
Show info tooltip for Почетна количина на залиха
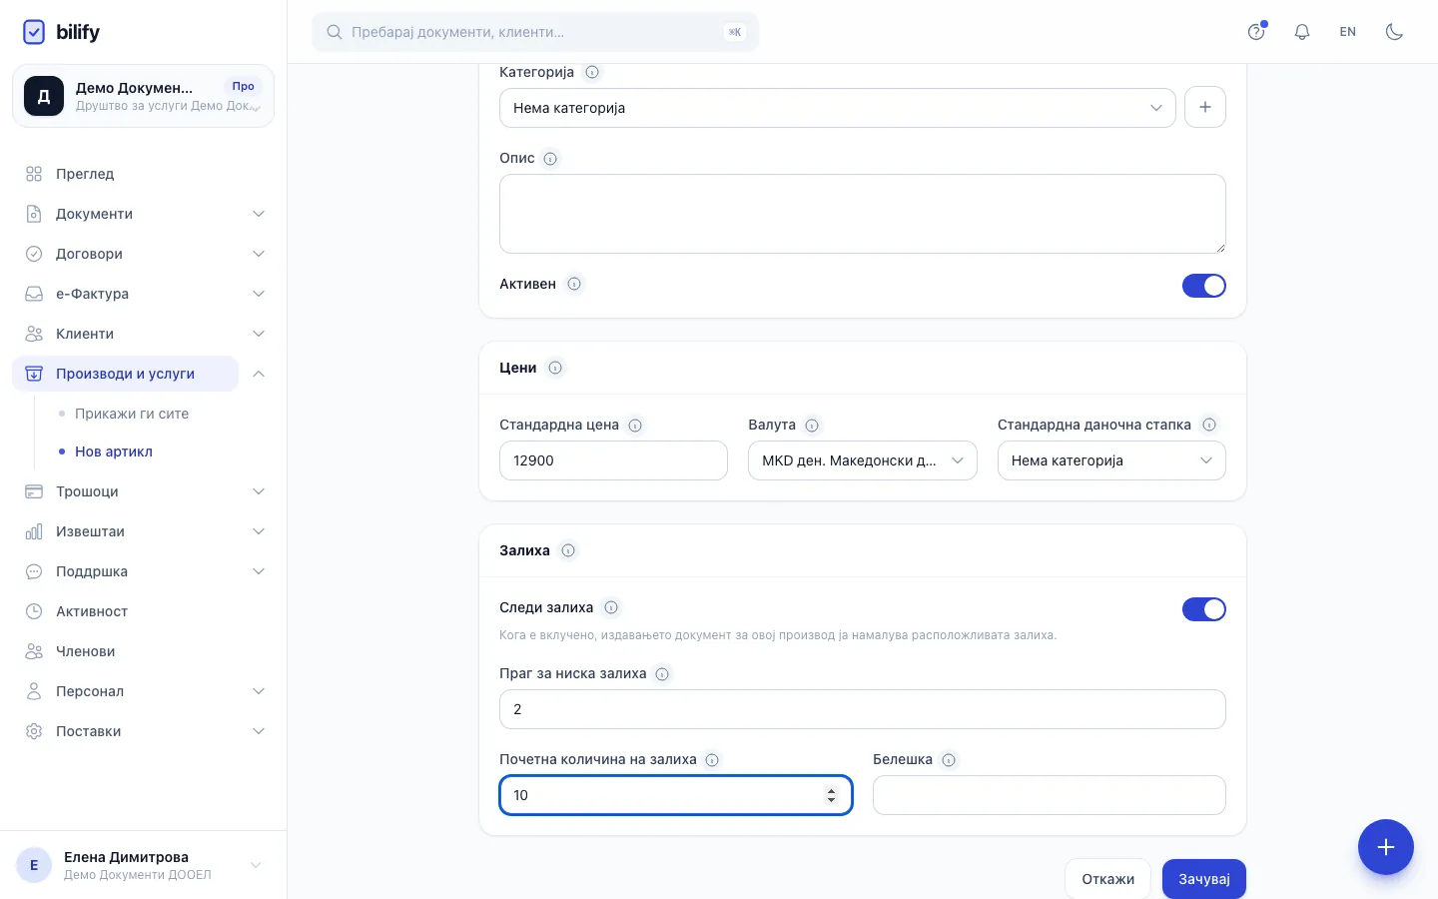[x=712, y=759]
